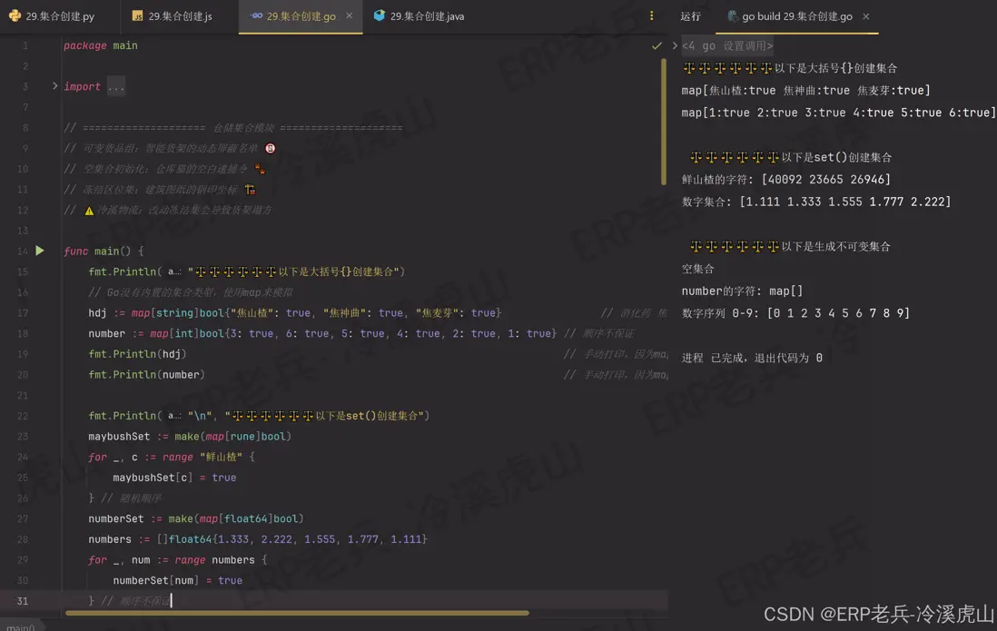The height and width of the screenshot is (631, 997).
Task: Select the 29.集合创建.go editor tab
Action: tap(301, 16)
